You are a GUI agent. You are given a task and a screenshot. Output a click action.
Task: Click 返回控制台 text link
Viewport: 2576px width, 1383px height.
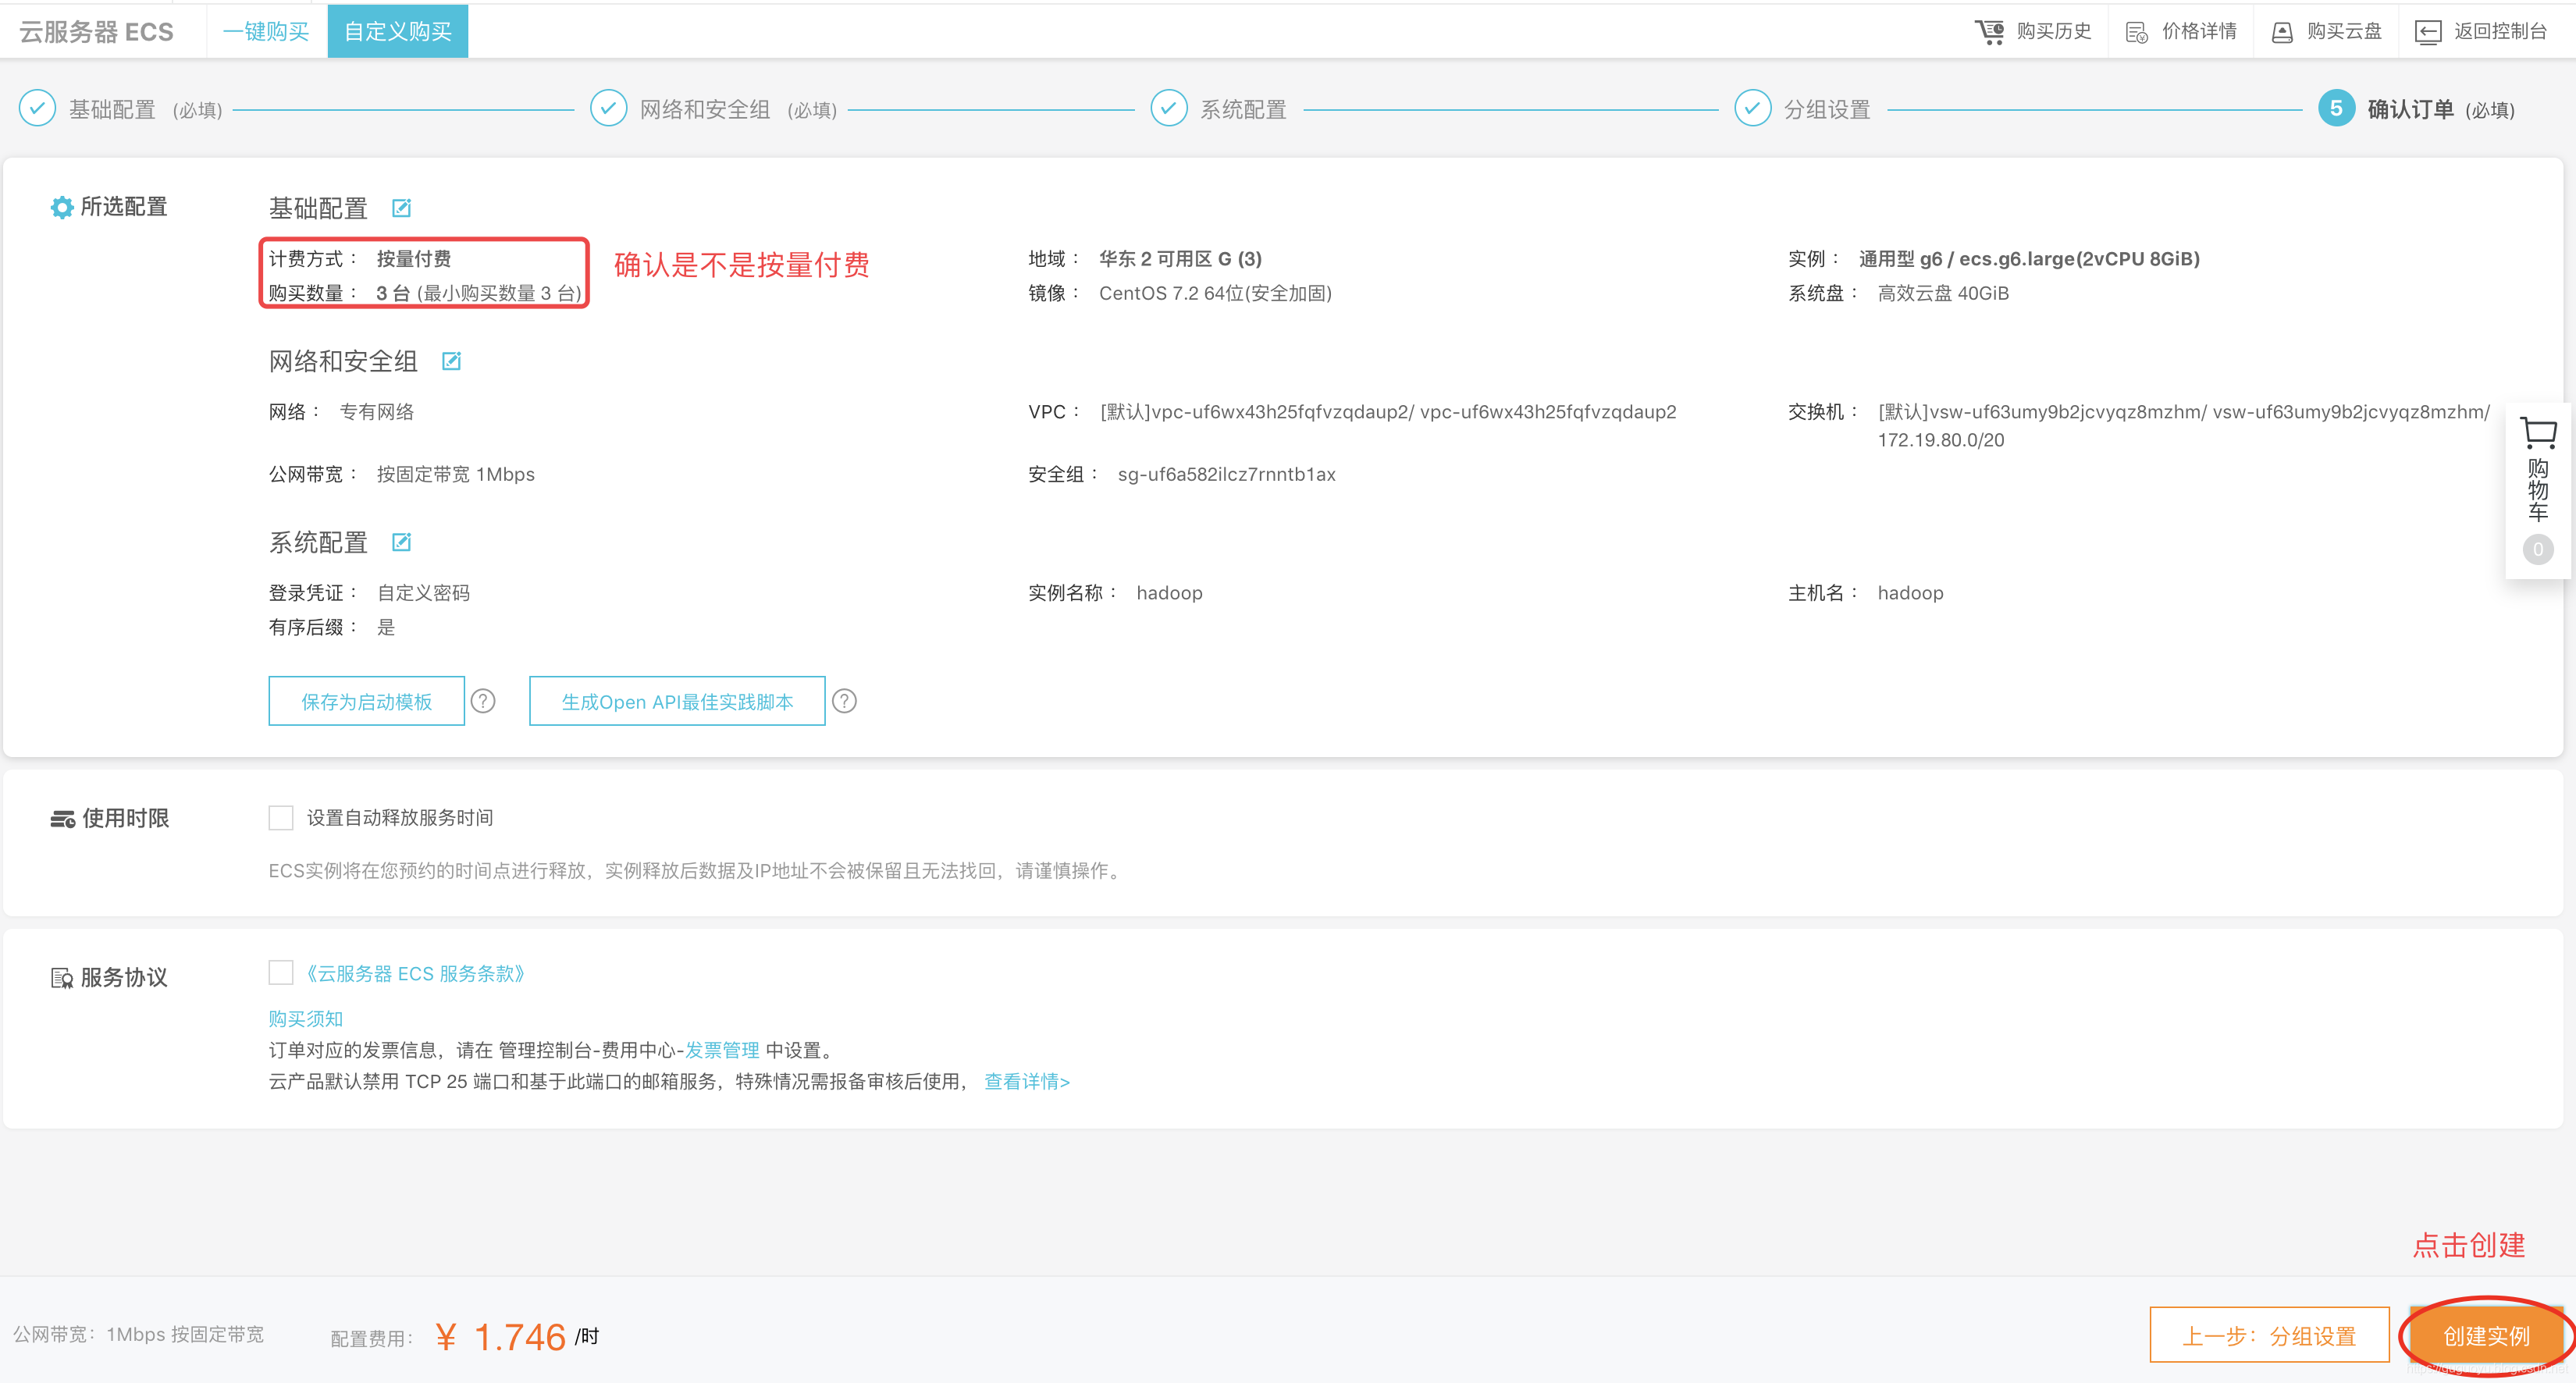click(x=2500, y=31)
